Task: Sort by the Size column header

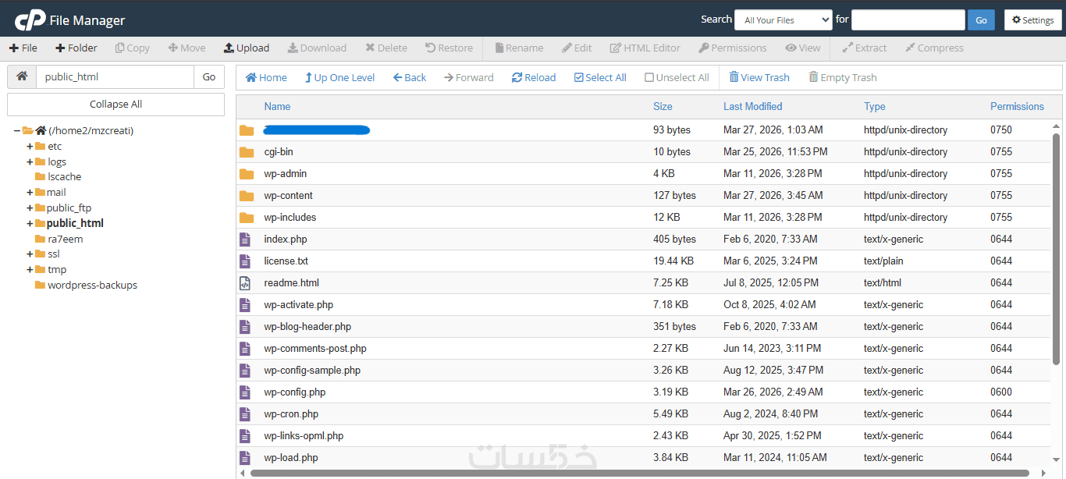Action: coord(663,107)
